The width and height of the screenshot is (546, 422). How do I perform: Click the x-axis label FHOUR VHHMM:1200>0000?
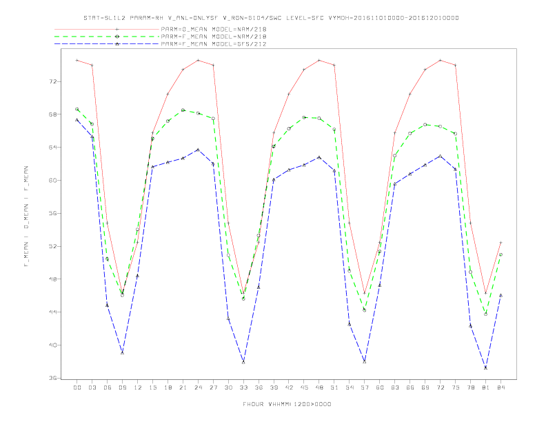click(x=287, y=404)
